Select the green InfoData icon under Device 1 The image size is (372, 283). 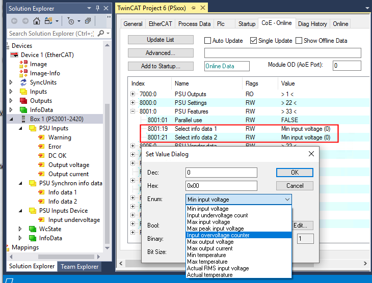coord(23,110)
